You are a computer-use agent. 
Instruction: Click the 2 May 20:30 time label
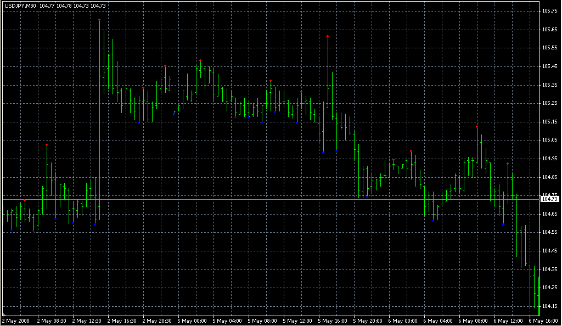(157, 321)
